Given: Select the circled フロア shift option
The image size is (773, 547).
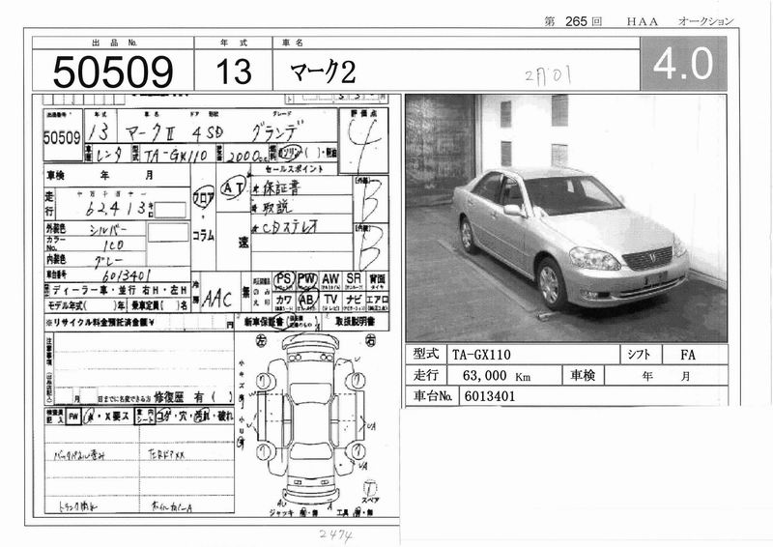Looking at the screenshot, I should click(204, 197).
